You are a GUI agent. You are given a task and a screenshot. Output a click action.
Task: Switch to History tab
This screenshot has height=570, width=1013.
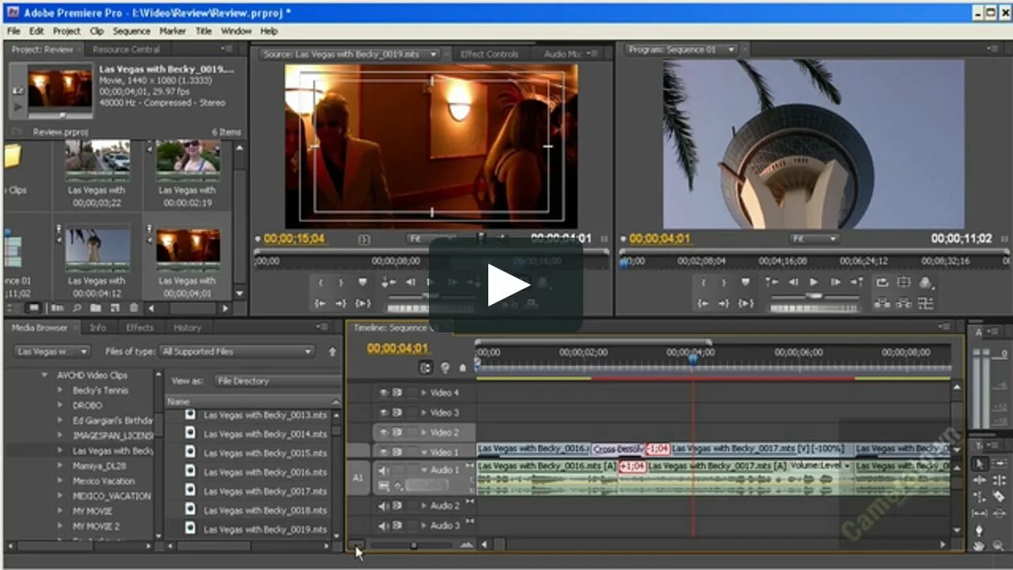click(188, 328)
